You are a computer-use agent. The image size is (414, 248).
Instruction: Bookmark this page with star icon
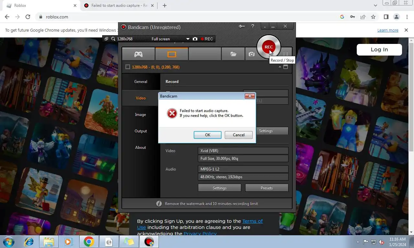[x=373, y=17]
